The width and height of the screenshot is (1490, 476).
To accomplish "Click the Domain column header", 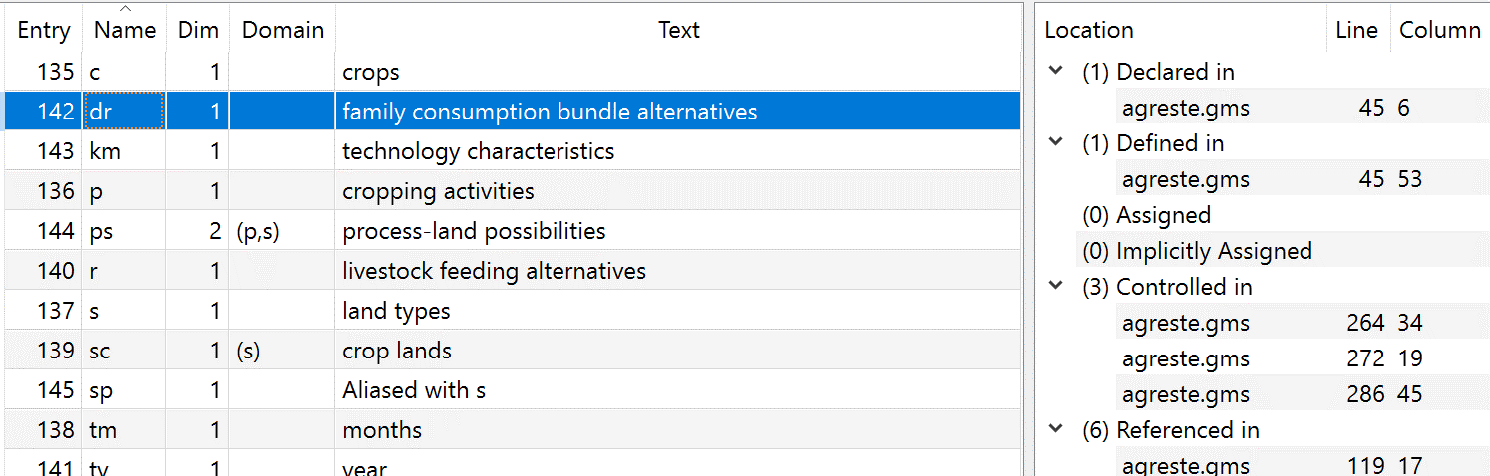I will tap(283, 30).
